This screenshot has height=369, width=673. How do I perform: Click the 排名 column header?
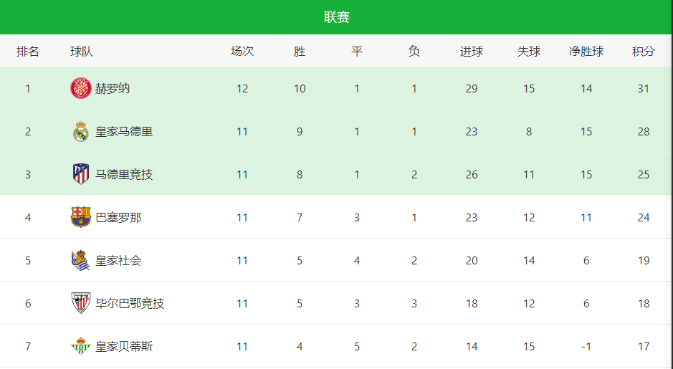(28, 52)
